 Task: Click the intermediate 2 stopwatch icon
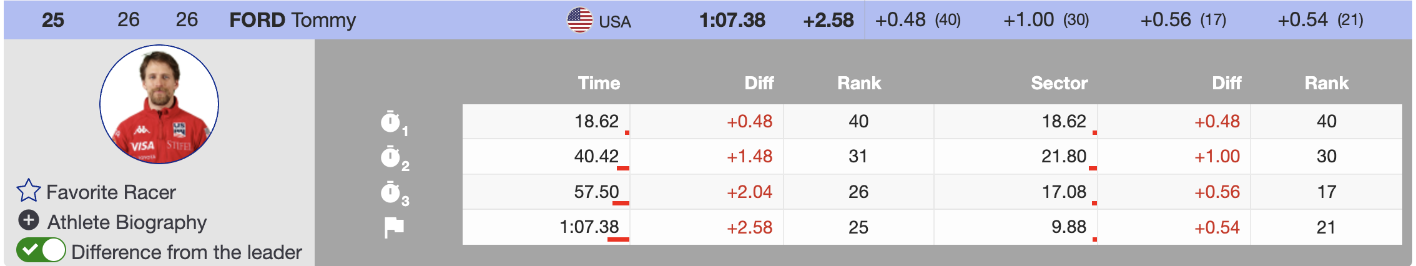[x=391, y=157]
